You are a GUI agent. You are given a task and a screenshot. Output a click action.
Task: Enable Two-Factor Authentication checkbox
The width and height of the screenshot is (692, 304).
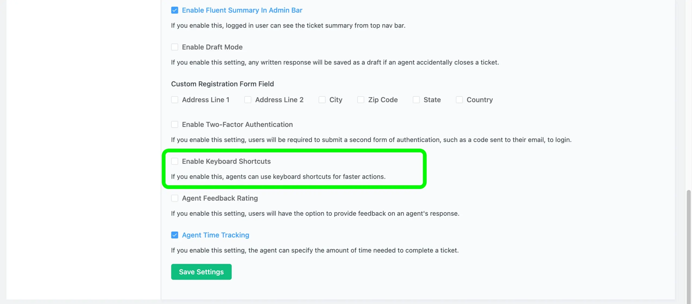click(175, 124)
